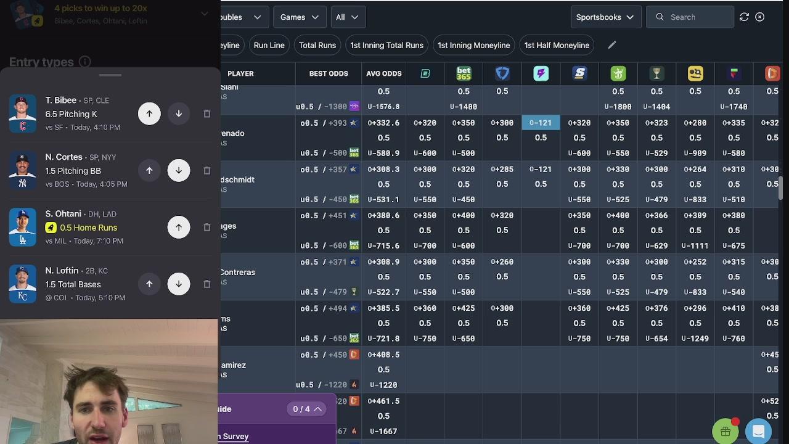
Task: Click the DraftKings green crown column icon
Action: (x=618, y=73)
